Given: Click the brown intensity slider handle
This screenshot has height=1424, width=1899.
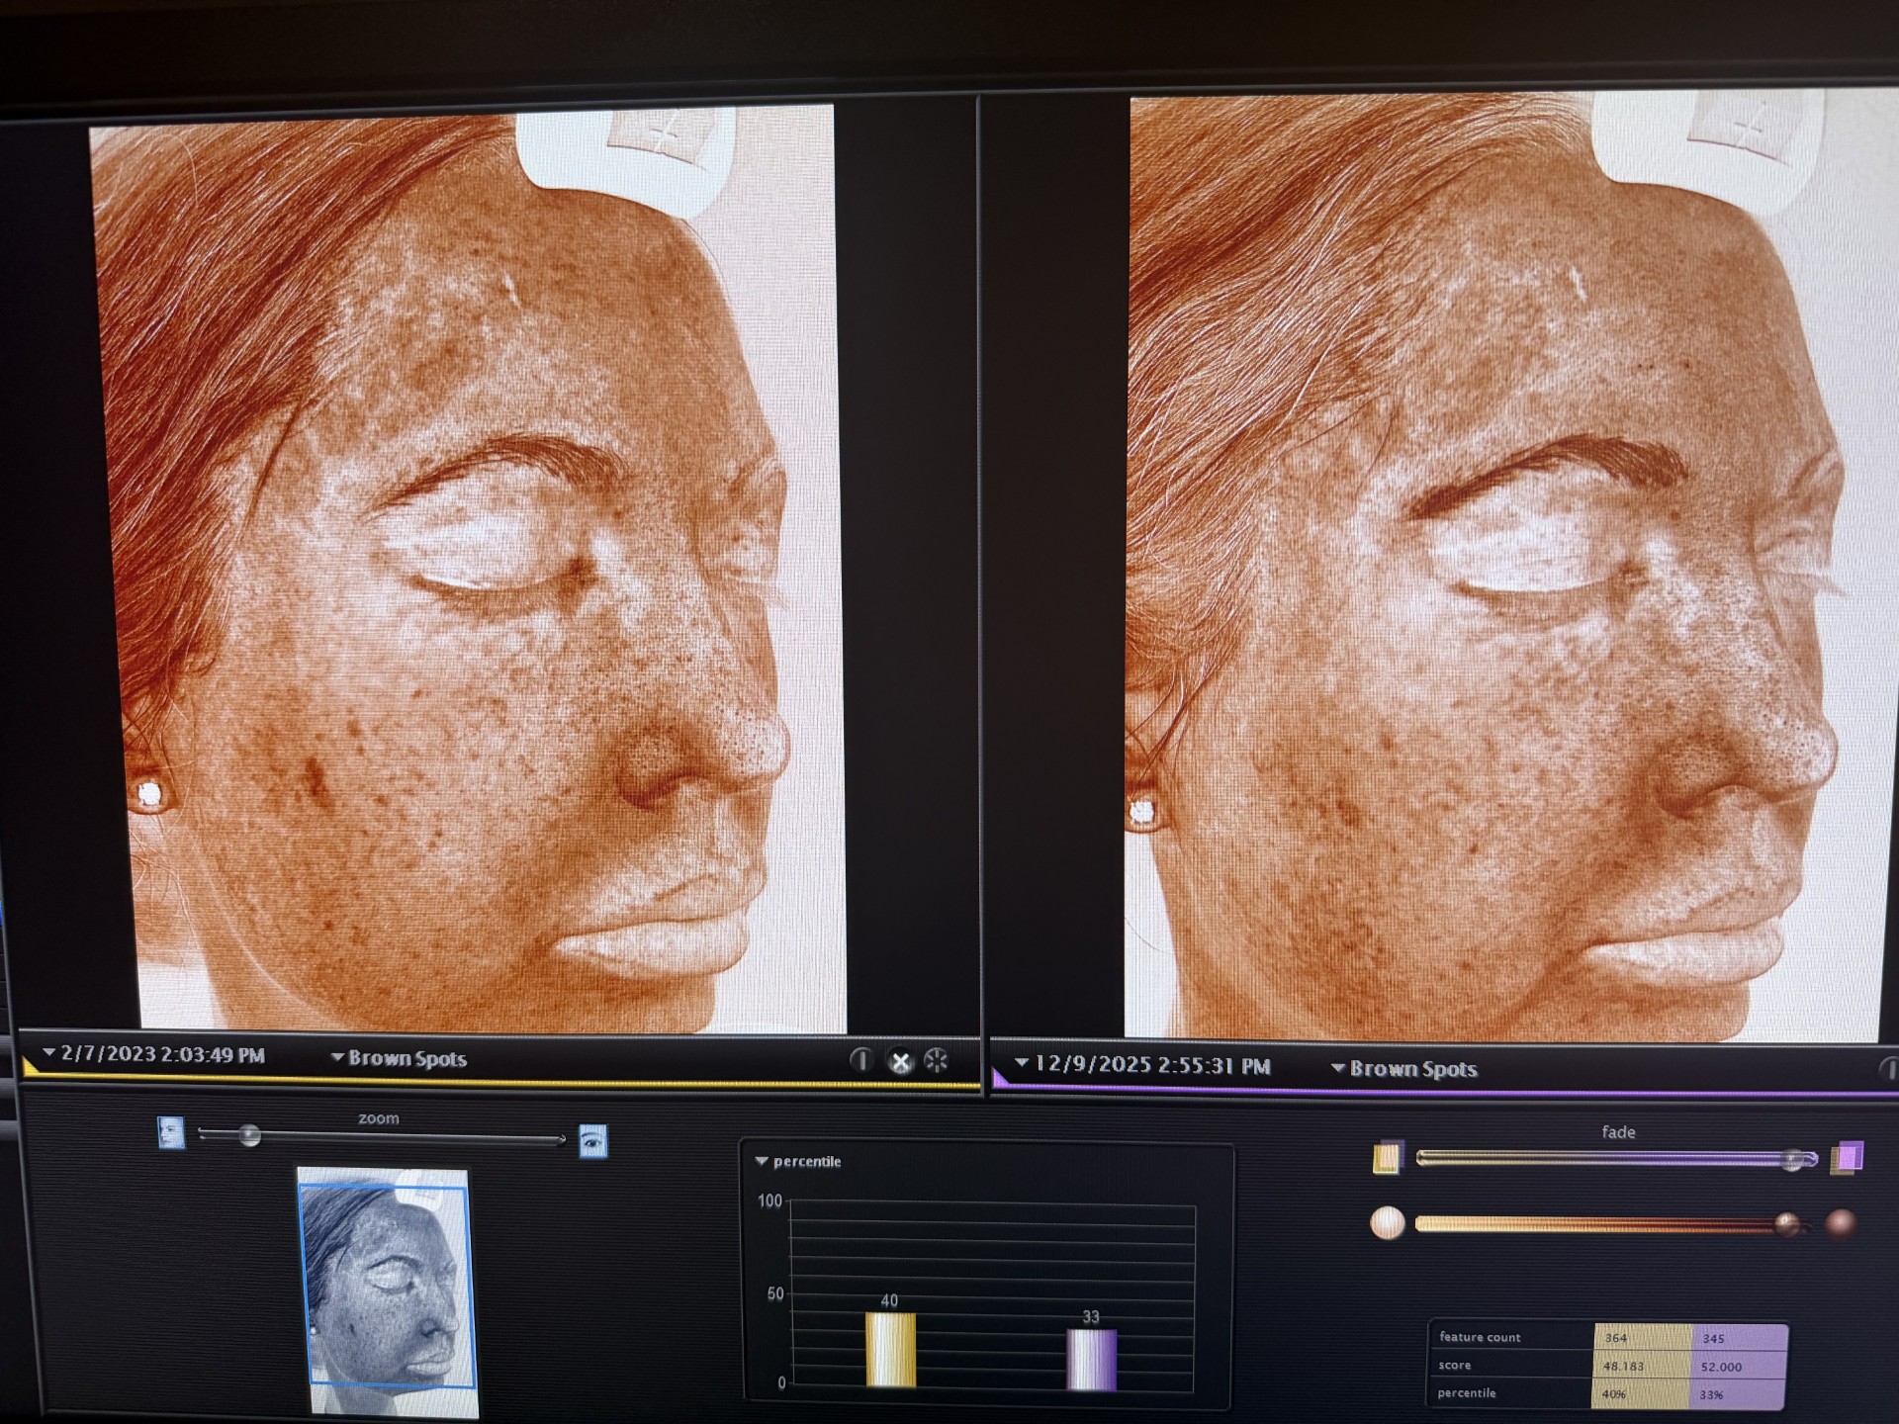Looking at the screenshot, I should 1786,1225.
